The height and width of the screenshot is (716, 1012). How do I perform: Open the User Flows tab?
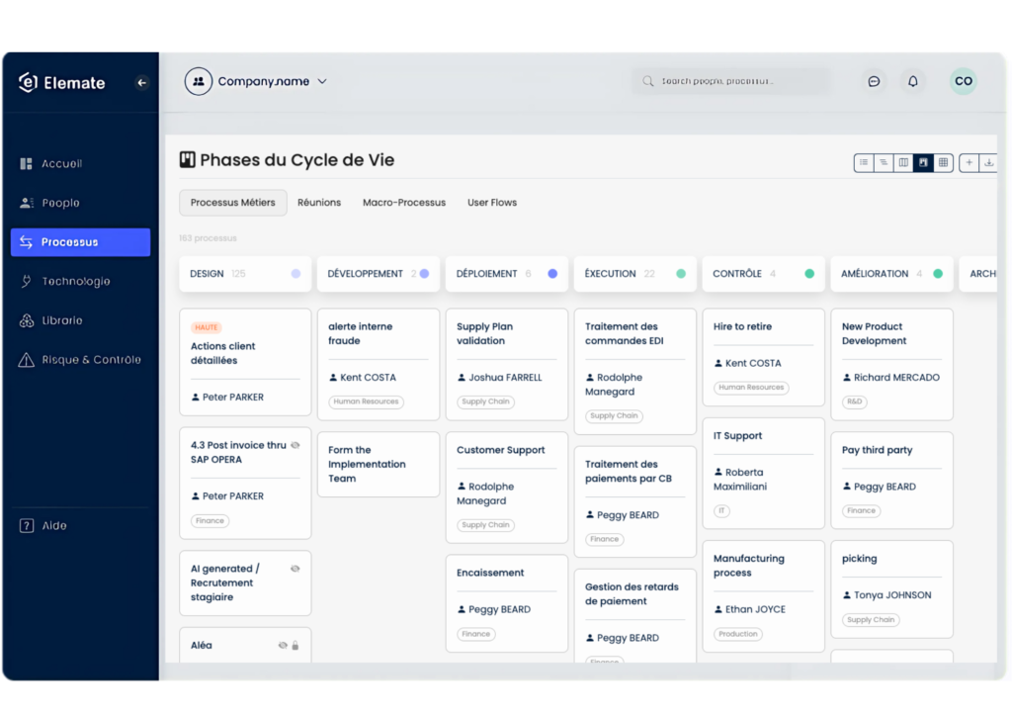pyautogui.click(x=491, y=202)
